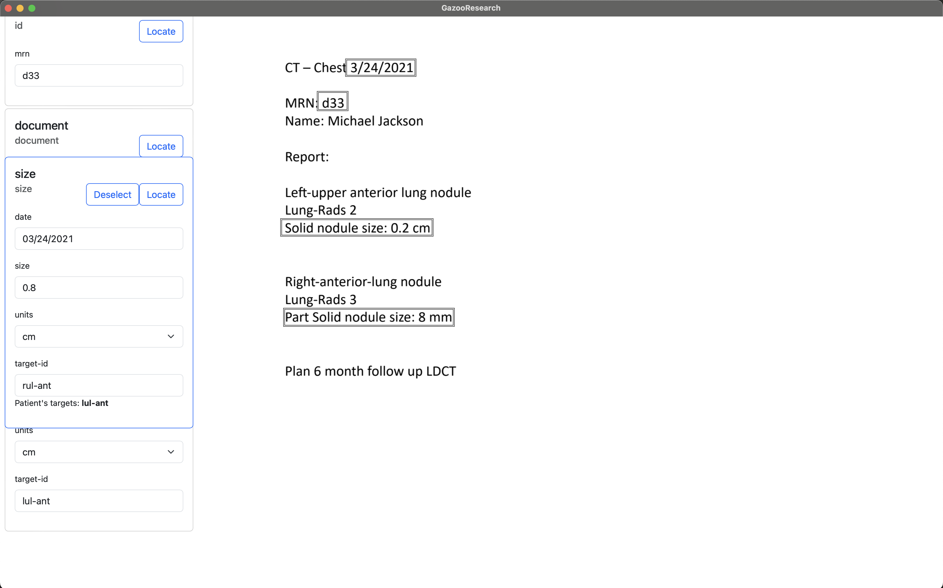Click boxed date 3/24/2021 in the report

click(381, 68)
